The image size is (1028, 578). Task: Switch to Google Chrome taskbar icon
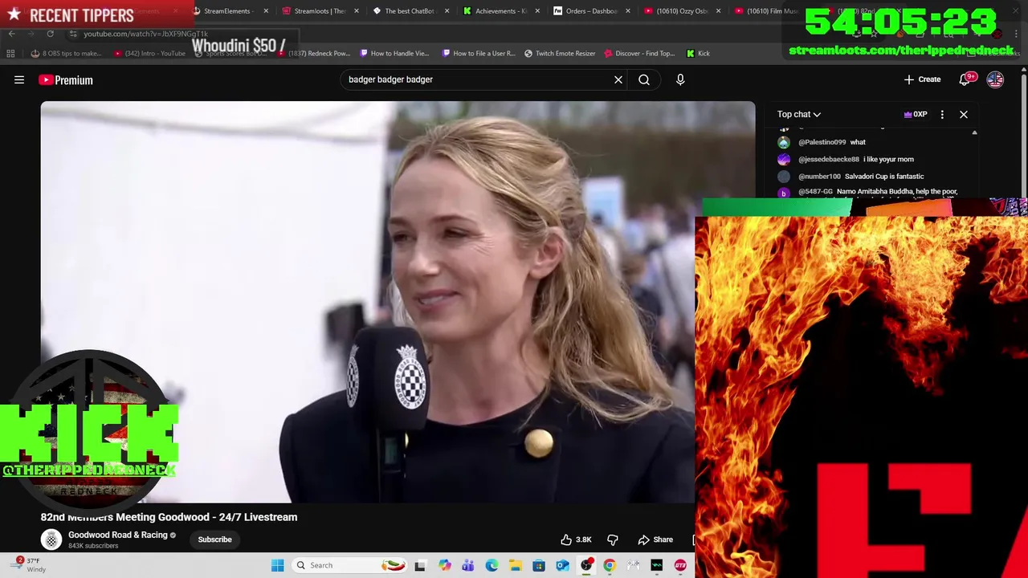pyautogui.click(x=610, y=565)
